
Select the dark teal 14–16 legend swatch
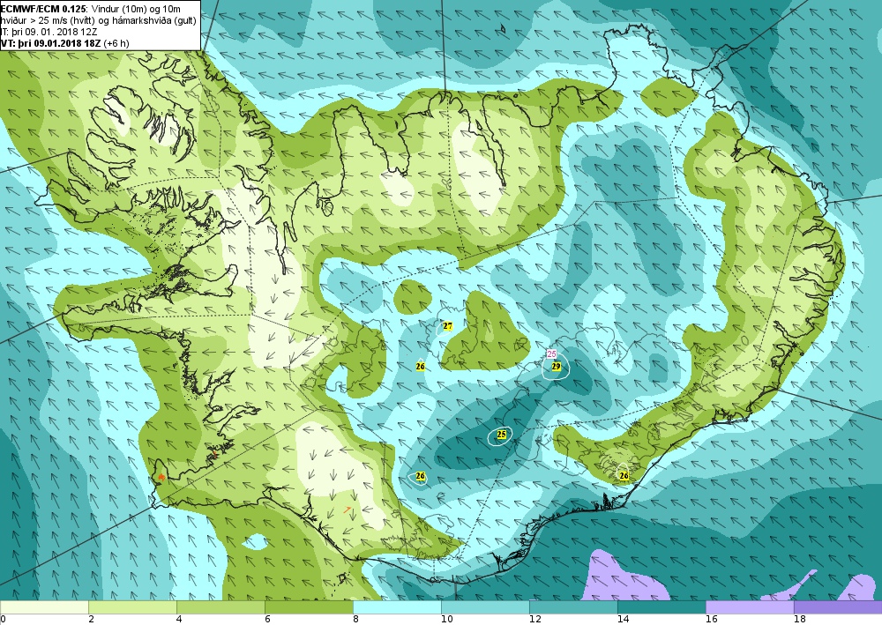coord(661,607)
